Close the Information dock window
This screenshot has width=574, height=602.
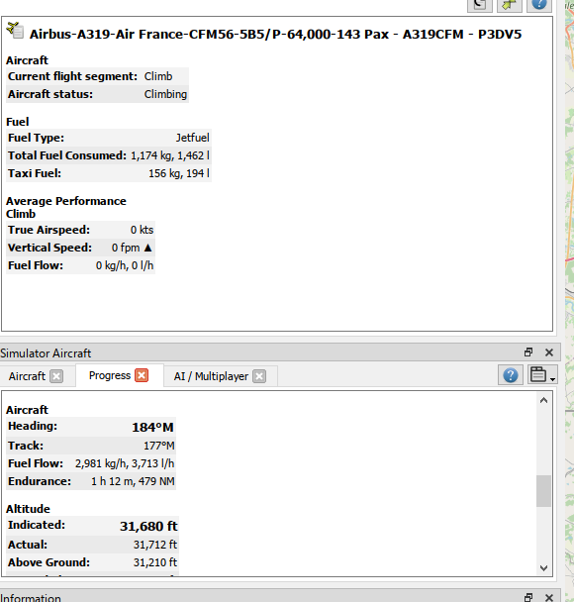tap(549, 597)
